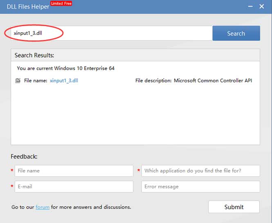The width and height of the screenshot is (272, 223).
Task: Click the Error message field
Action: pyautogui.click(x=200, y=187)
